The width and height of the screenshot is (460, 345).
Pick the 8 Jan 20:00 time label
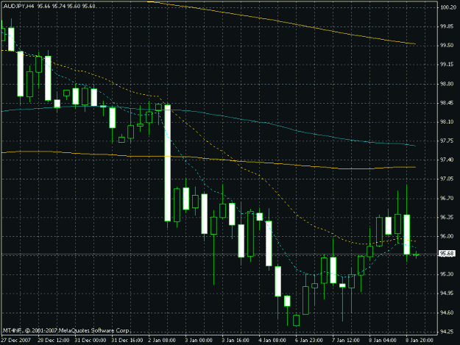pyautogui.click(x=420, y=341)
